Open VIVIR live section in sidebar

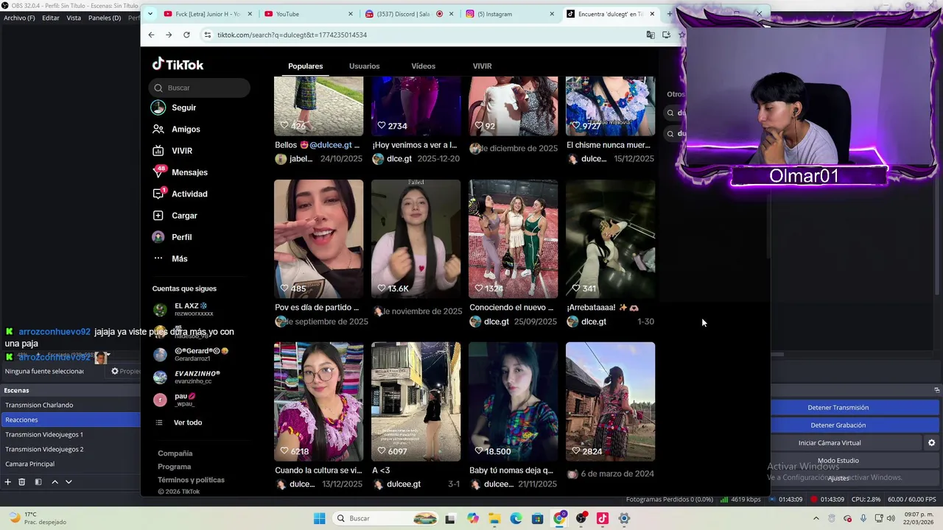(x=172, y=151)
